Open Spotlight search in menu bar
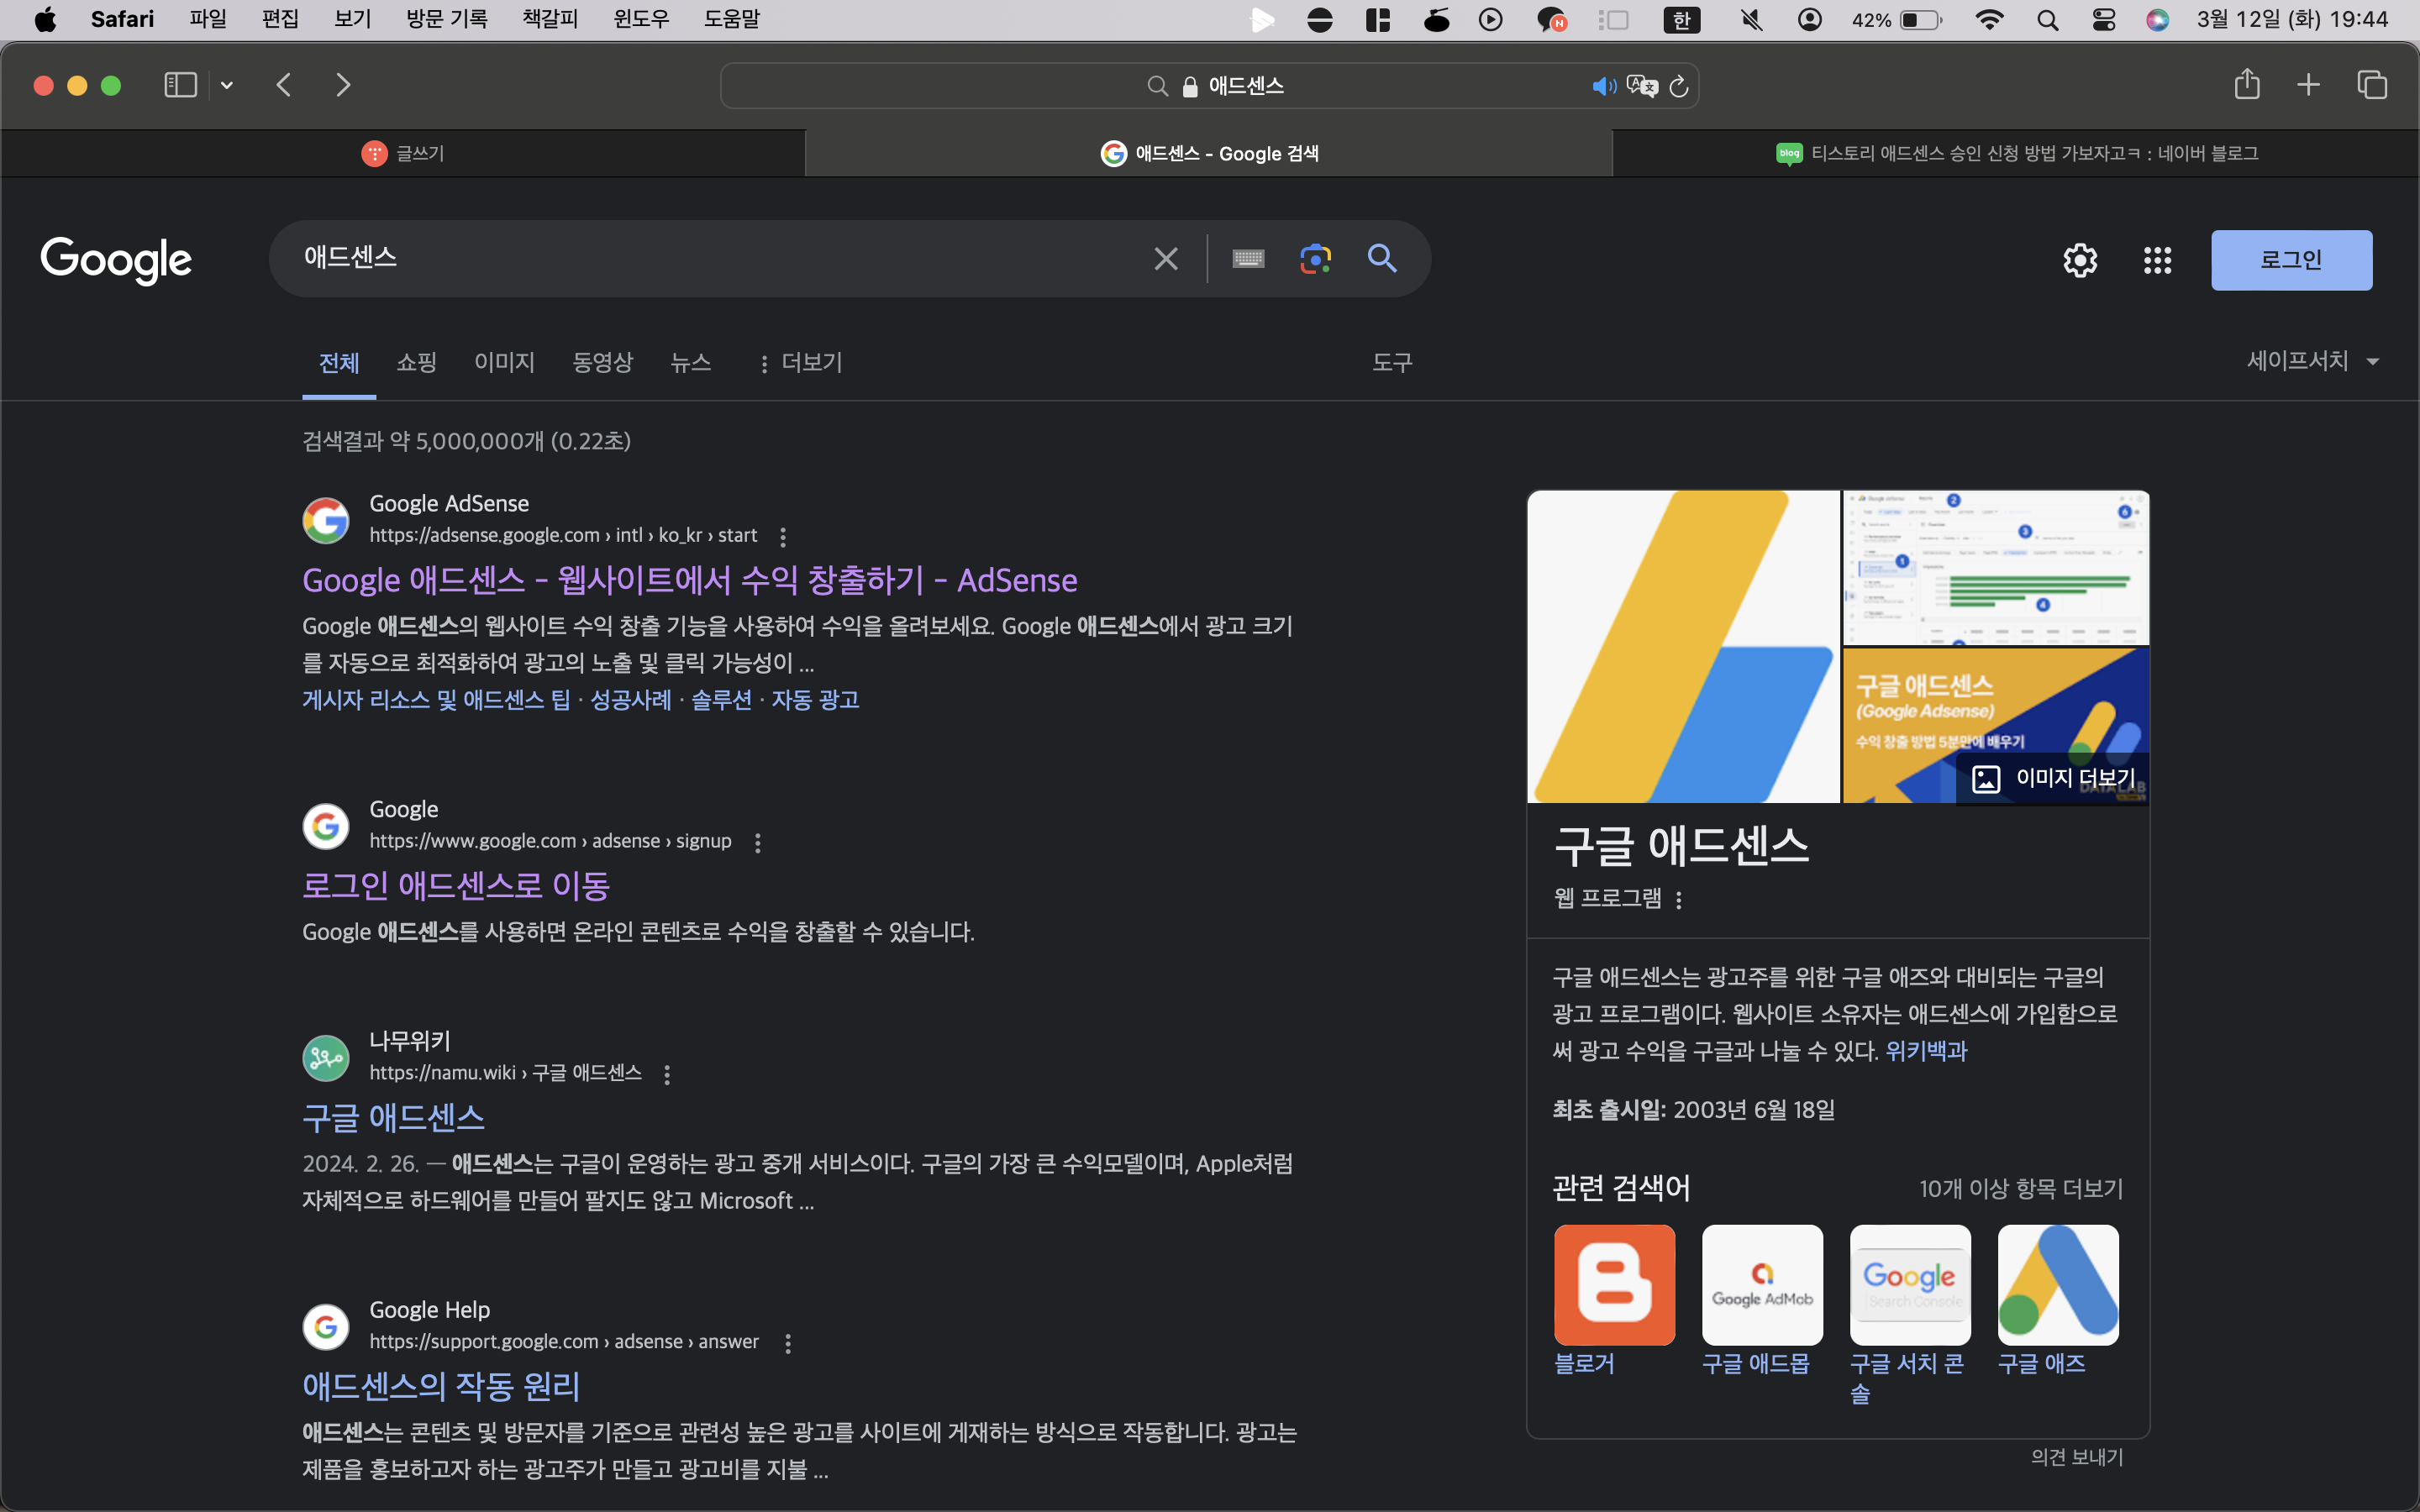2420x1512 pixels. coord(2047,19)
